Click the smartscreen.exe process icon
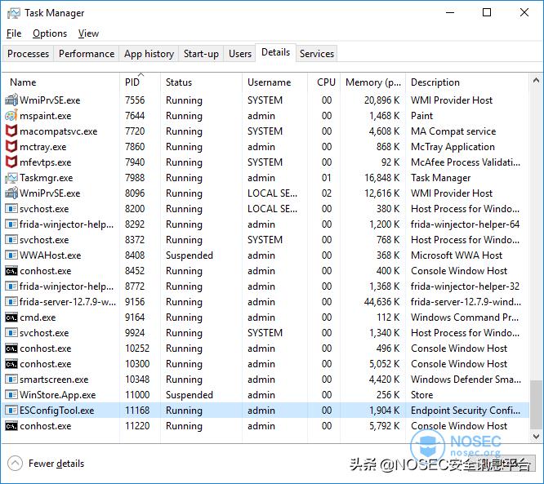544x484 pixels. tap(11, 380)
